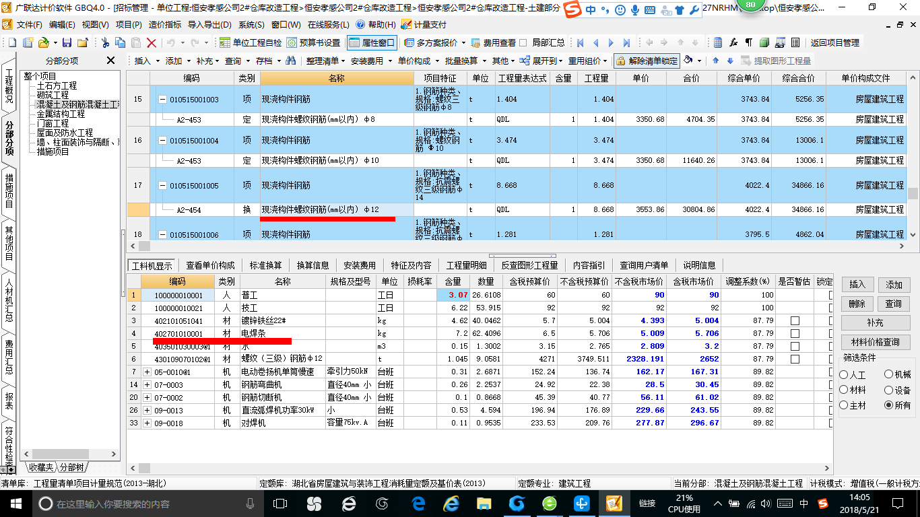
Task: Select the 设备 filter radio button
Action: (x=889, y=390)
